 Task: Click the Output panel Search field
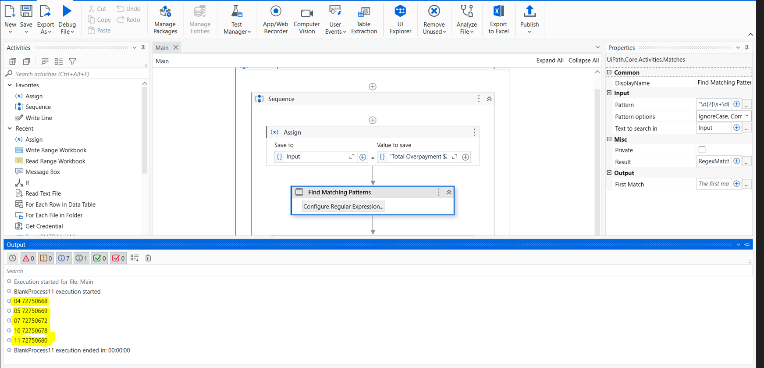coord(378,271)
